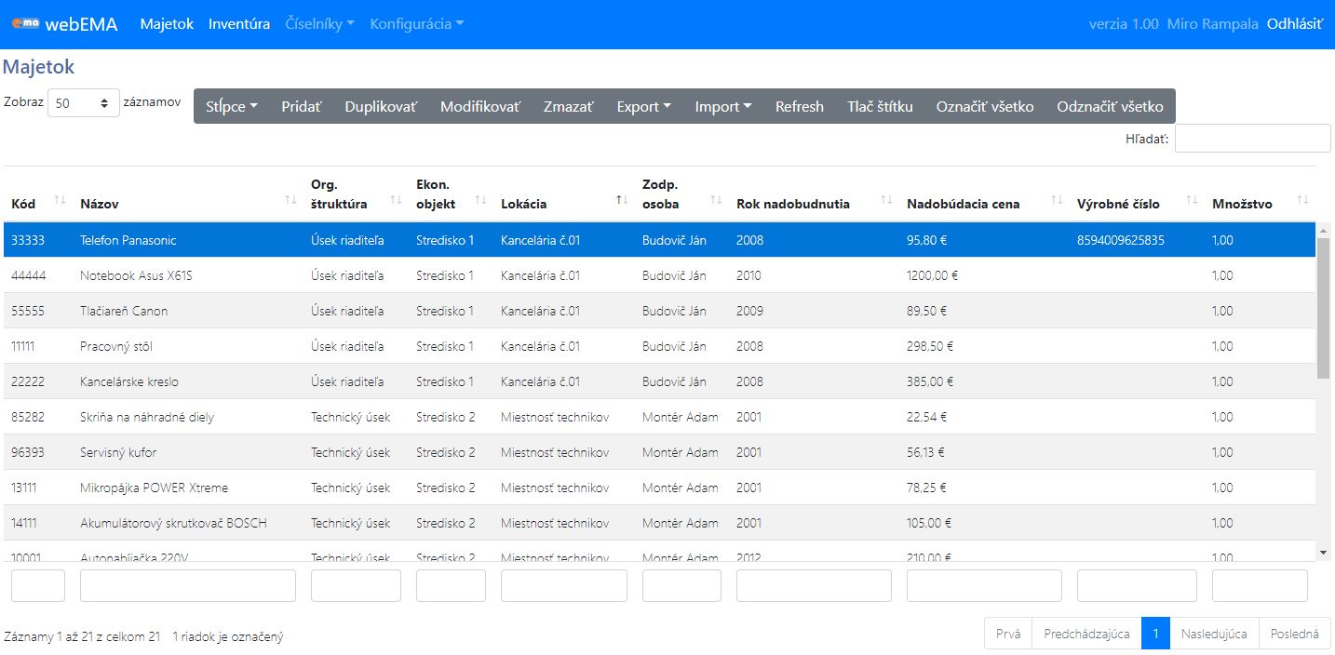1335x655 pixels.
Task: Focus Zodp. osoba filter field
Action: pos(681,586)
